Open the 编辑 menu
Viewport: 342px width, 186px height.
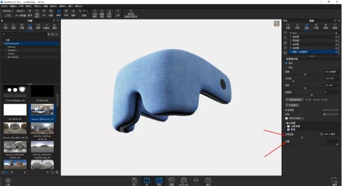pos(13,6)
